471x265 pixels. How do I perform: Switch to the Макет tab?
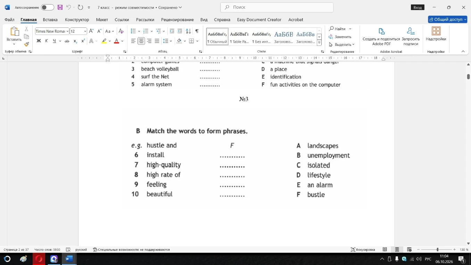pos(102,19)
